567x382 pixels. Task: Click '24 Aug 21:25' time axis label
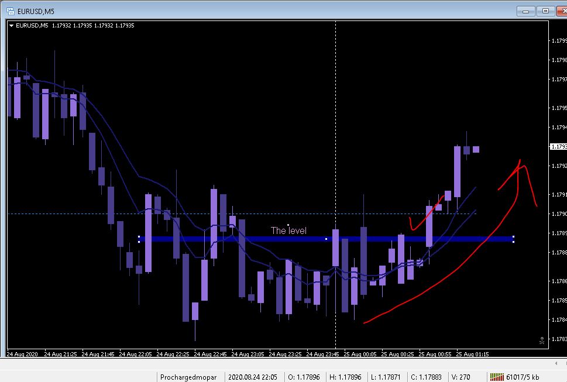(x=60, y=354)
